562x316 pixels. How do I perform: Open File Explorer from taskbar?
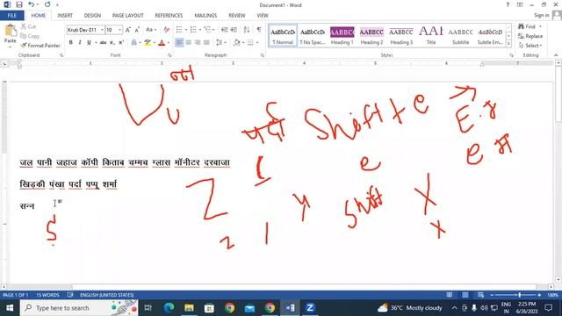pos(190,308)
